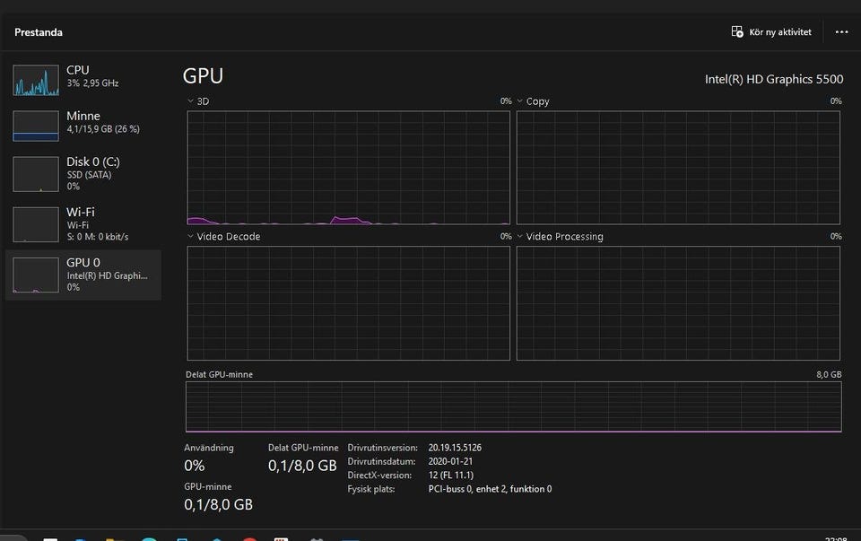Viewport: 861px width, 541px height.
Task: Click the Kör ny aktivitet button
Action: point(771,31)
